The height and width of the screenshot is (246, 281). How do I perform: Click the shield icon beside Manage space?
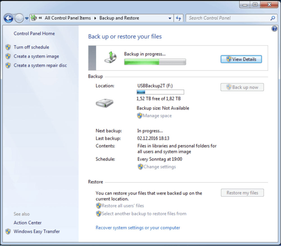(140, 115)
